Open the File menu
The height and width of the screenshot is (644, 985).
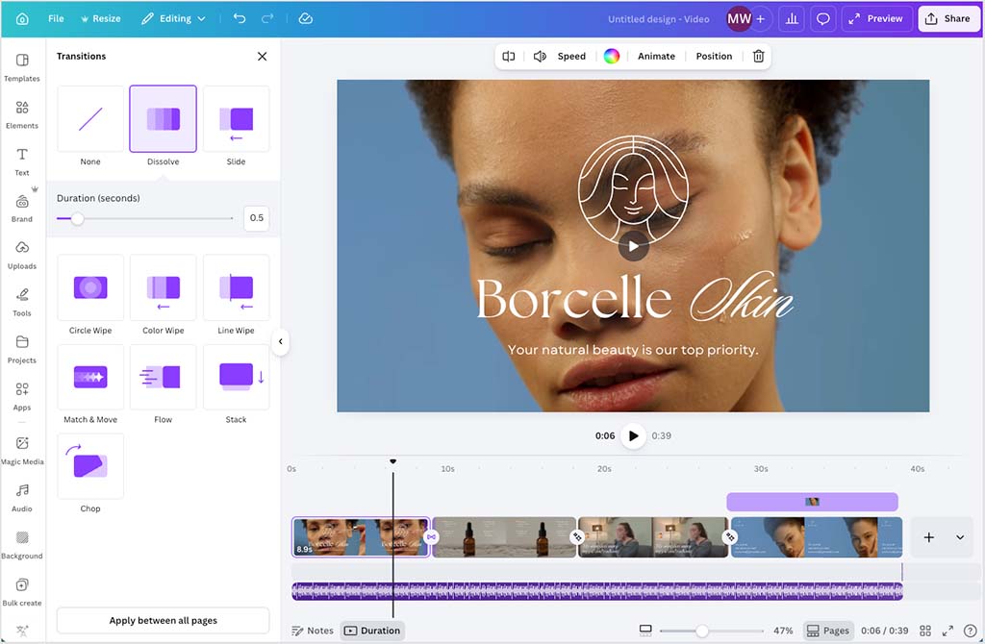56,19
